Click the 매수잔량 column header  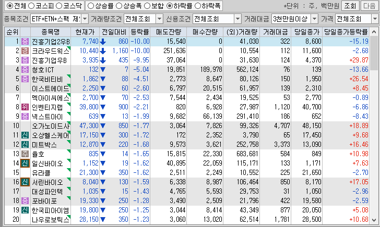pyautogui.click(x=205, y=32)
